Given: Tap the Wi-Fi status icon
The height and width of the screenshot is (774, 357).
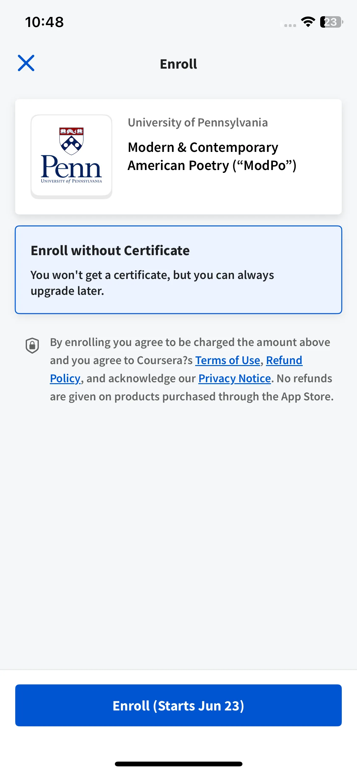Looking at the screenshot, I should [308, 22].
